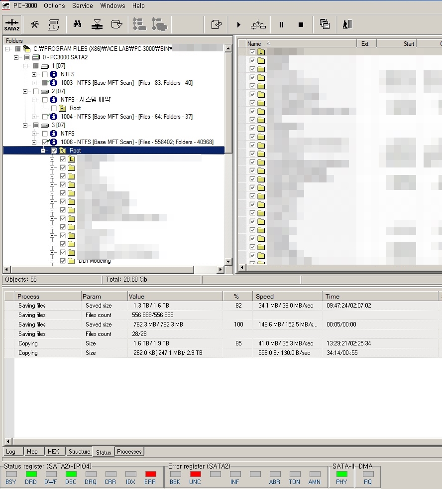Click folder tree horizontal scroll right arrow
Screen dimensions: 442x489
[221, 270]
